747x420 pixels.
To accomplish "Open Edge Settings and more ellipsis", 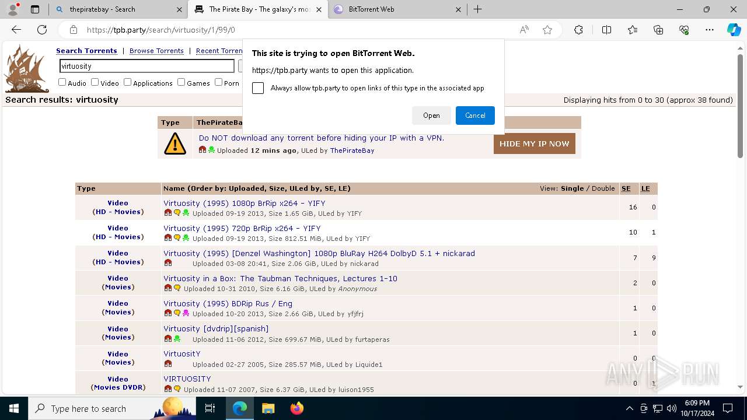I will [x=710, y=30].
